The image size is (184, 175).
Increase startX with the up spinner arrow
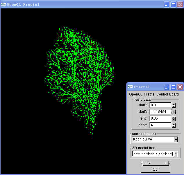174,104
